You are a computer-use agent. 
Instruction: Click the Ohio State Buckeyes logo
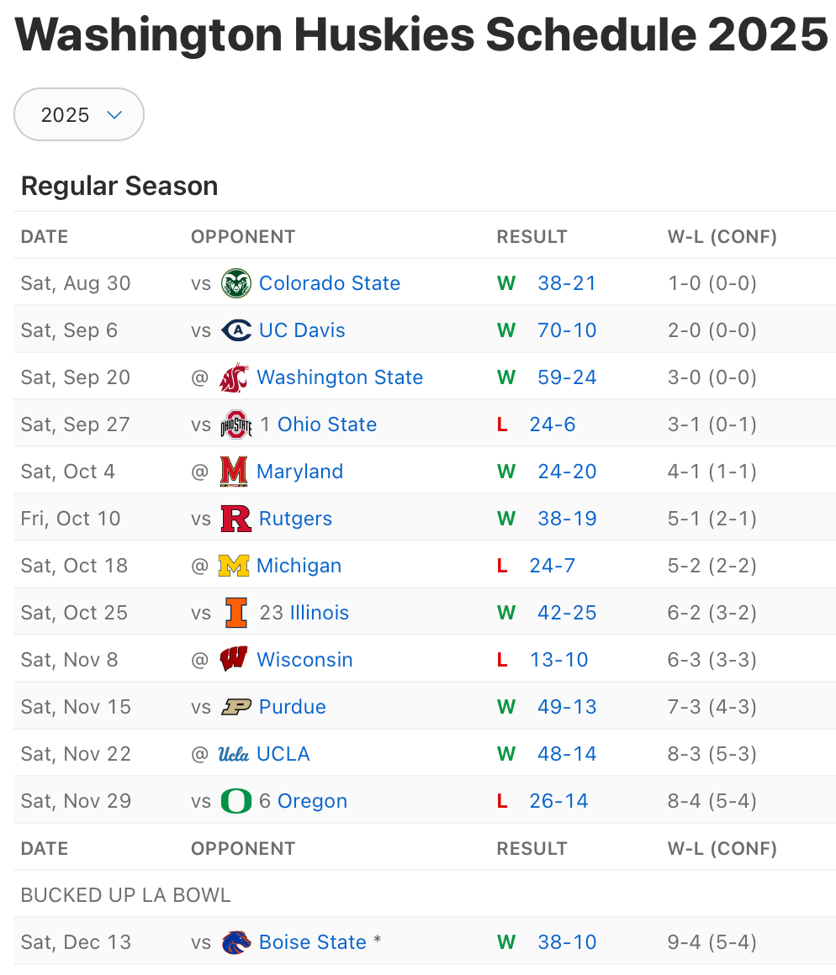[x=236, y=424]
